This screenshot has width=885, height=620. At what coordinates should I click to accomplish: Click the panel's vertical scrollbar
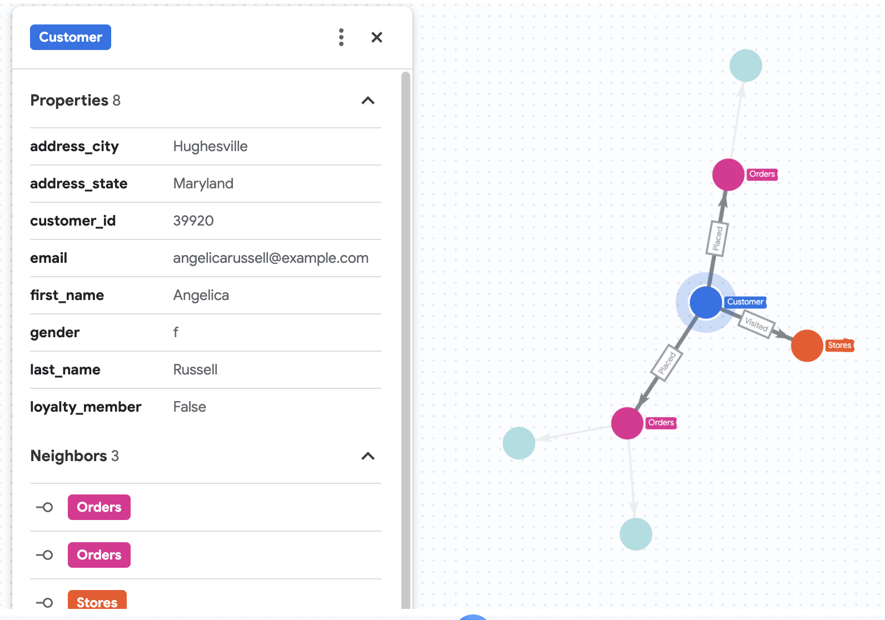pos(406,333)
